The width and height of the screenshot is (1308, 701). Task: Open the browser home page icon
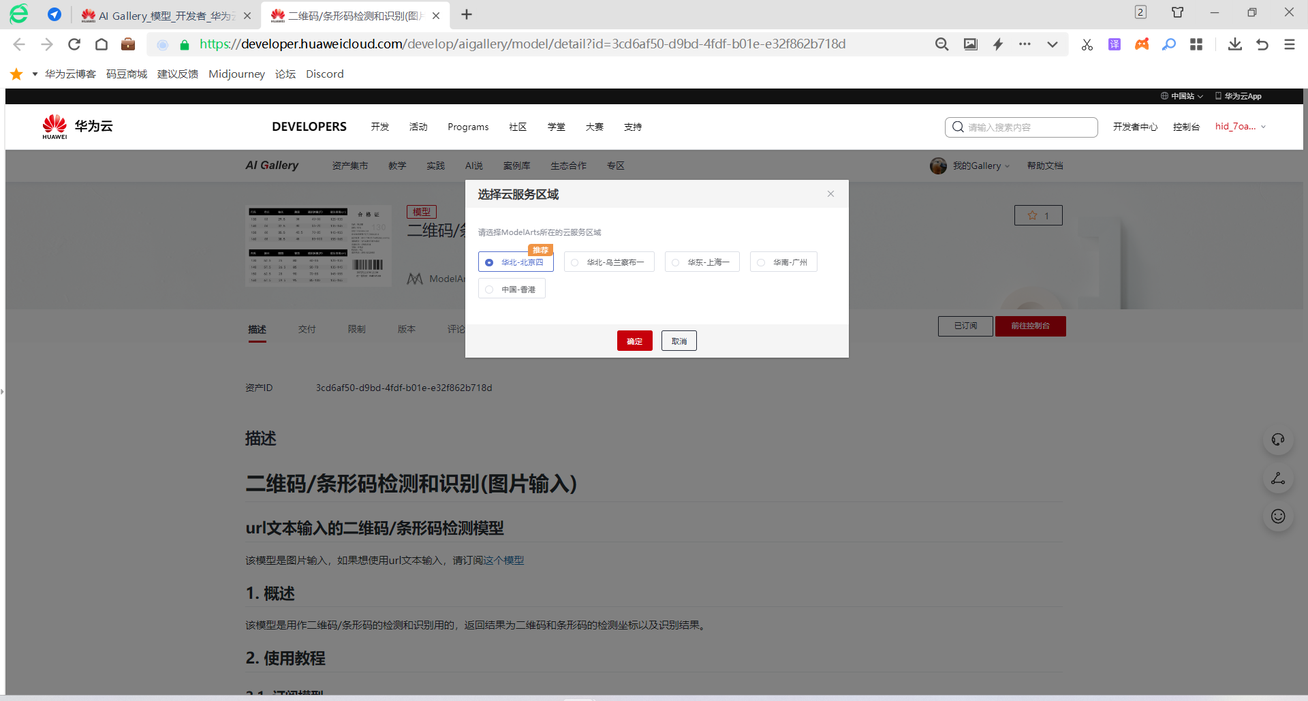tap(102, 44)
